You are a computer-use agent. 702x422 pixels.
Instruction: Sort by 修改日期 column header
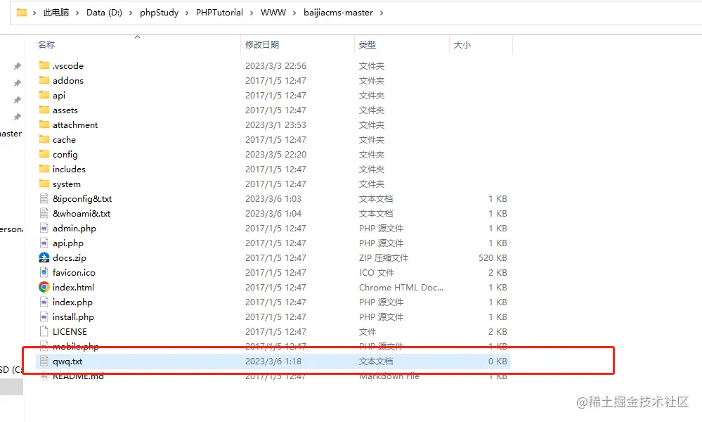point(262,45)
